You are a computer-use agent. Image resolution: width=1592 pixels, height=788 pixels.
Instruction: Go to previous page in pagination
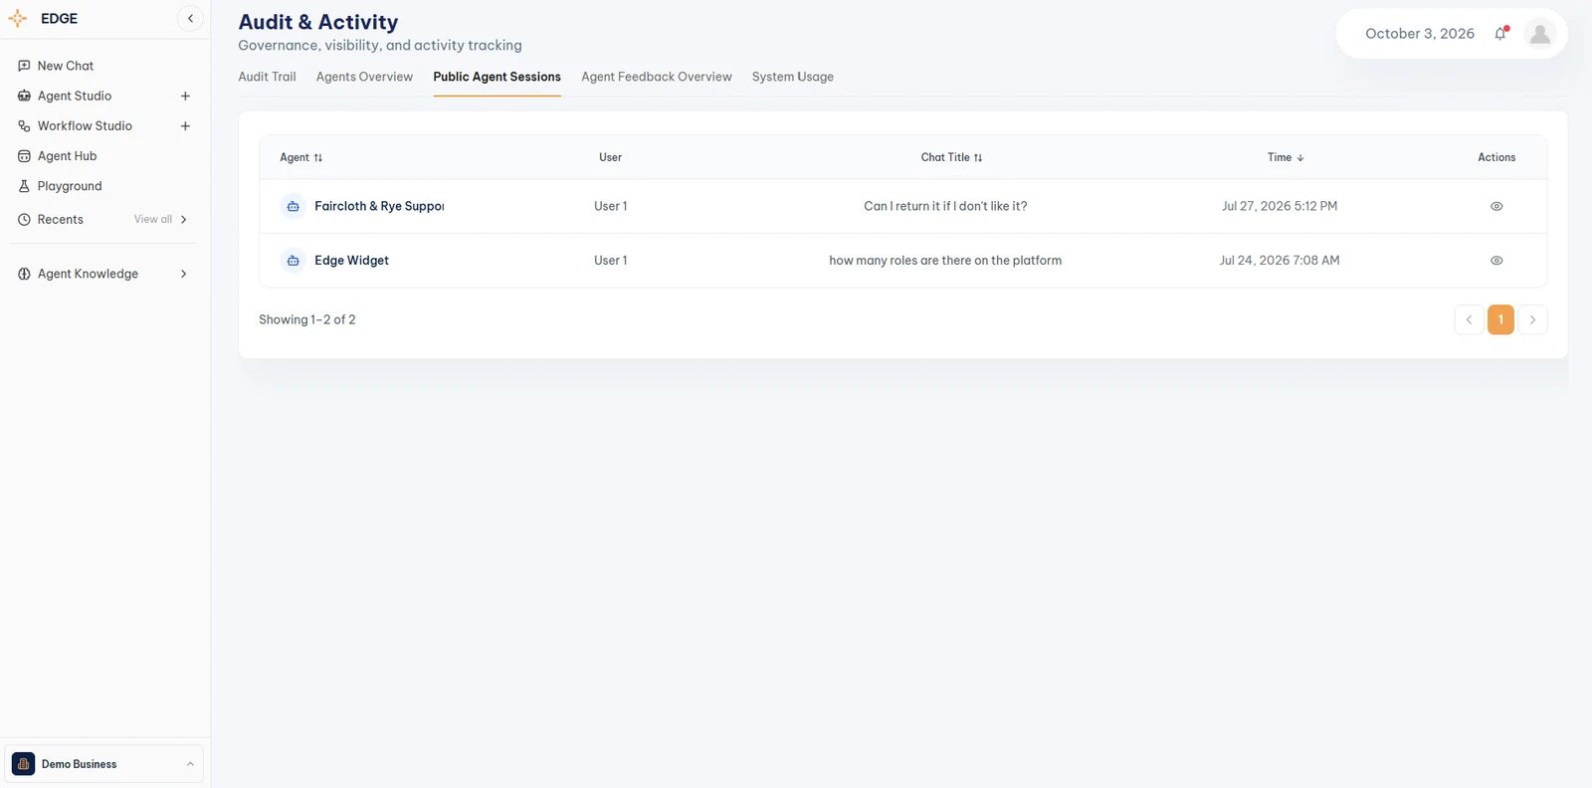click(x=1469, y=319)
